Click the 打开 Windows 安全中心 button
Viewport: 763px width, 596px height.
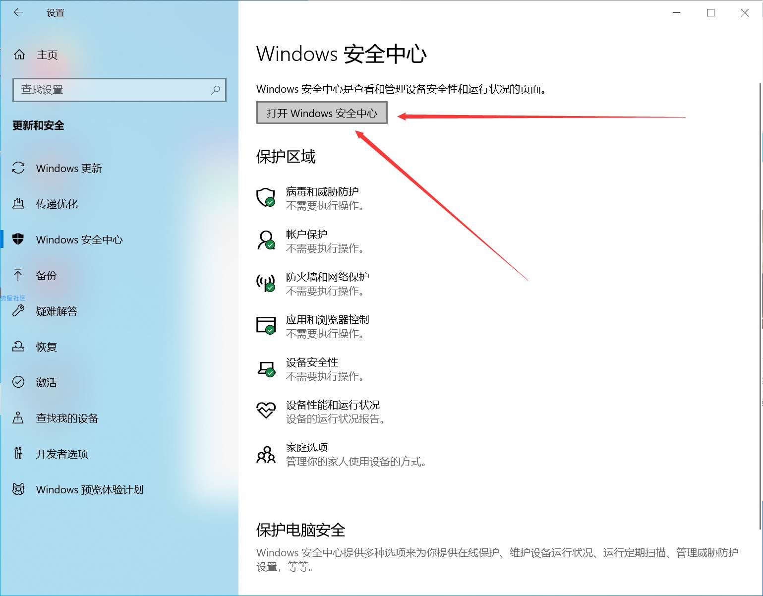tap(322, 113)
